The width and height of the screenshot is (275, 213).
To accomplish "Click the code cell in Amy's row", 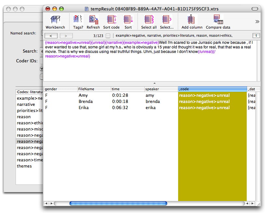I will click(212, 95).
